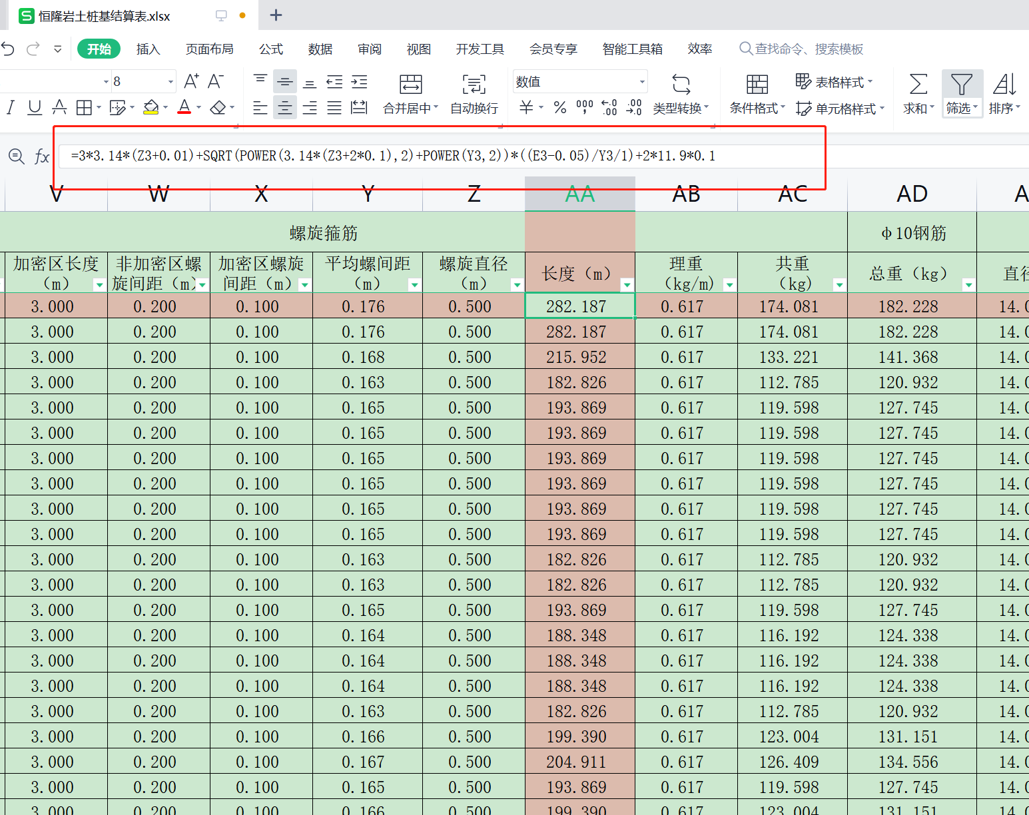Align text to top of cell
1029x815 pixels.
coord(260,81)
